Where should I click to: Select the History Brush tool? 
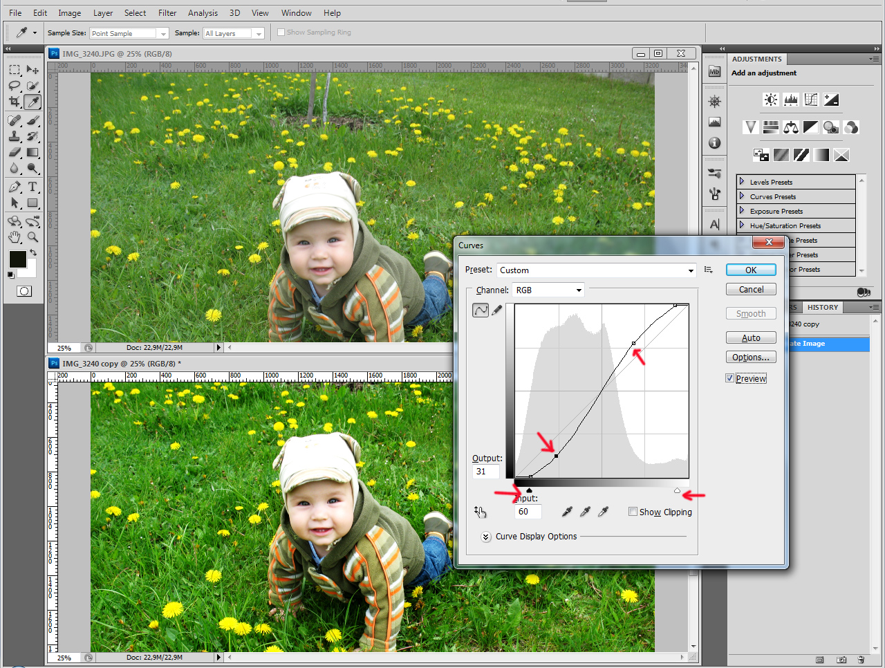click(32, 136)
